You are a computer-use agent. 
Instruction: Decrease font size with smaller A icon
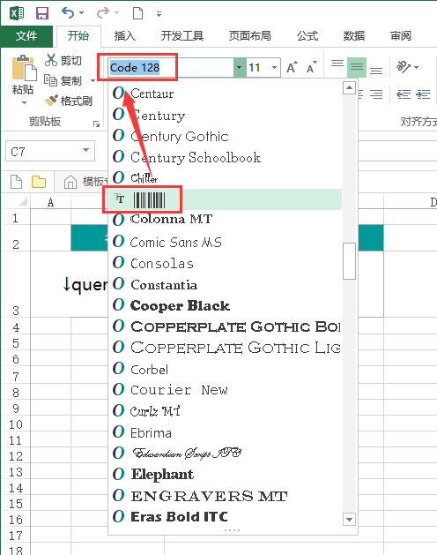point(312,67)
